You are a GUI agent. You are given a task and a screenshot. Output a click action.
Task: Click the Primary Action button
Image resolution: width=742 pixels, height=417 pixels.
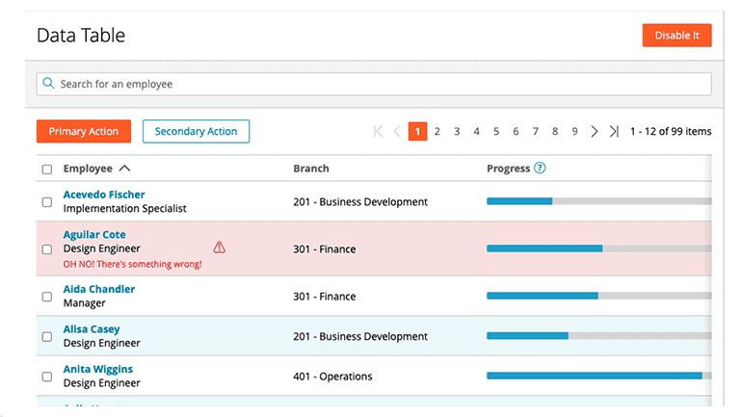tap(84, 131)
